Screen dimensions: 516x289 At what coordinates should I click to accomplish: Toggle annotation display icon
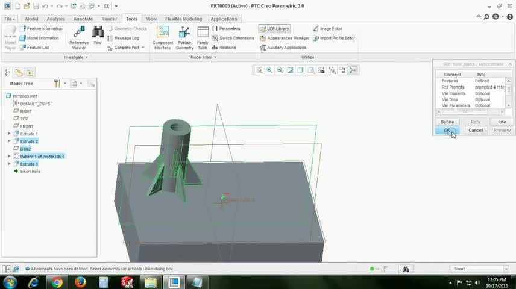(x=342, y=70)
